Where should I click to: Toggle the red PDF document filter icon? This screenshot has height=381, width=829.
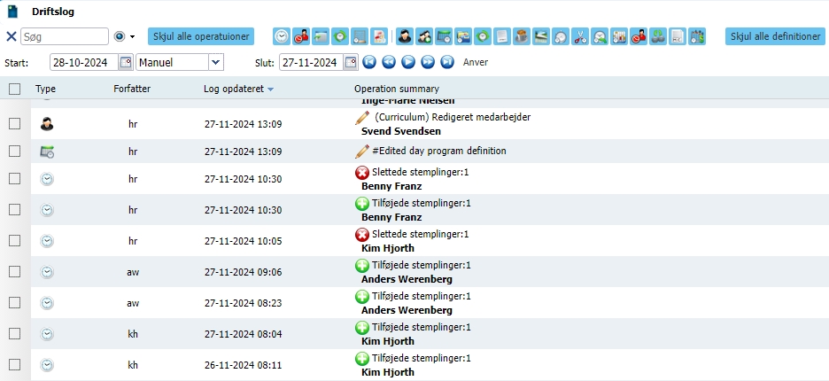[379, 36]
